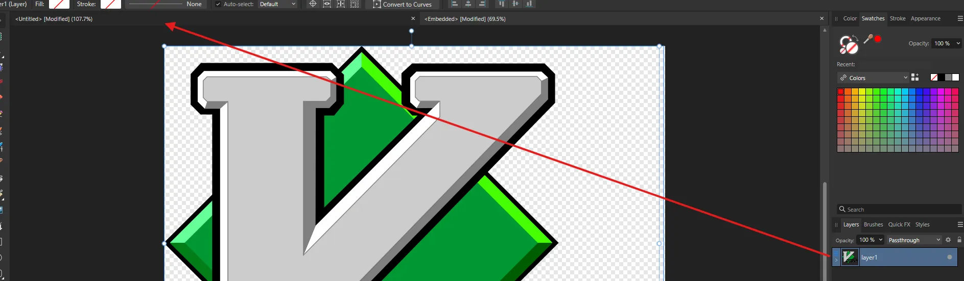Switch to the Brushes tab
The width and height of the screenshot is (964, 281).
tap(873, 224)
